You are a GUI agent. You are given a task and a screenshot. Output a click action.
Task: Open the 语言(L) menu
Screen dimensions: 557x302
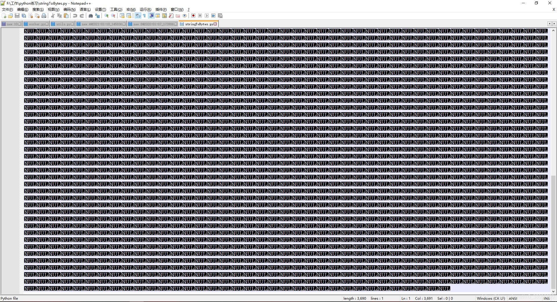85,10
